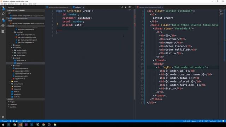Click the lightbulb quick fix icon

click(x=57, y=24)
